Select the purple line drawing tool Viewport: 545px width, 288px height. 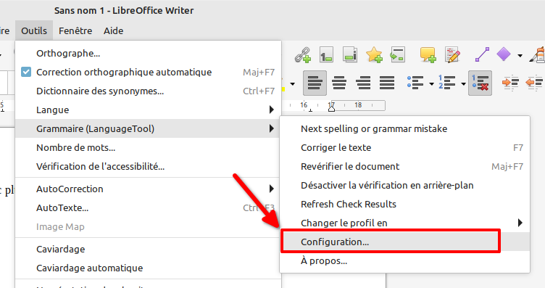(x=483, y=55)
